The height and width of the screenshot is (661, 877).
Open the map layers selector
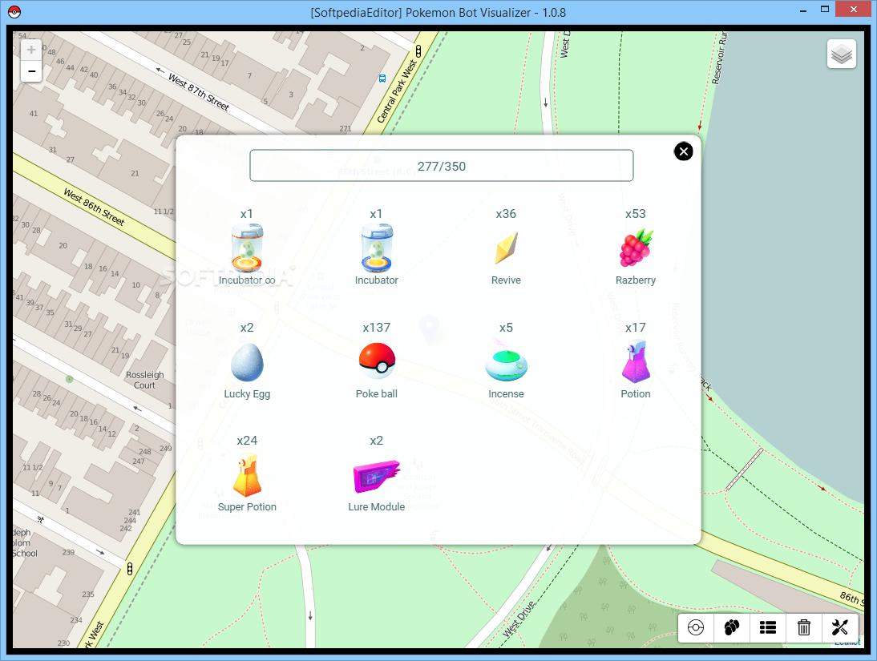tap(841, 54)
